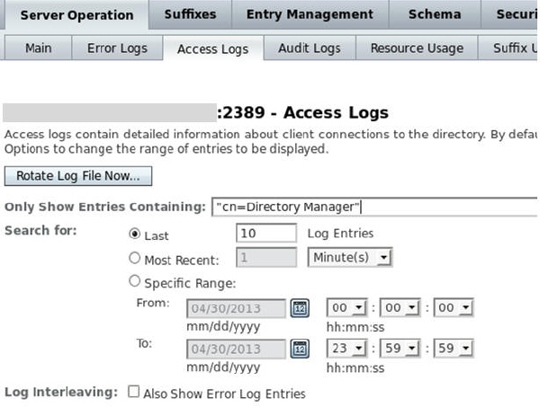
Task: Select the Most Recent radio option
Action: point(135,259)
